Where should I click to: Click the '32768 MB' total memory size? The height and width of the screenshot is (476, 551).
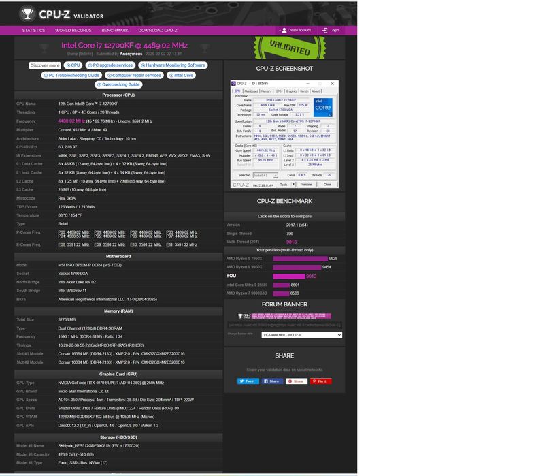pyautogui.click(x=67, y=320)
